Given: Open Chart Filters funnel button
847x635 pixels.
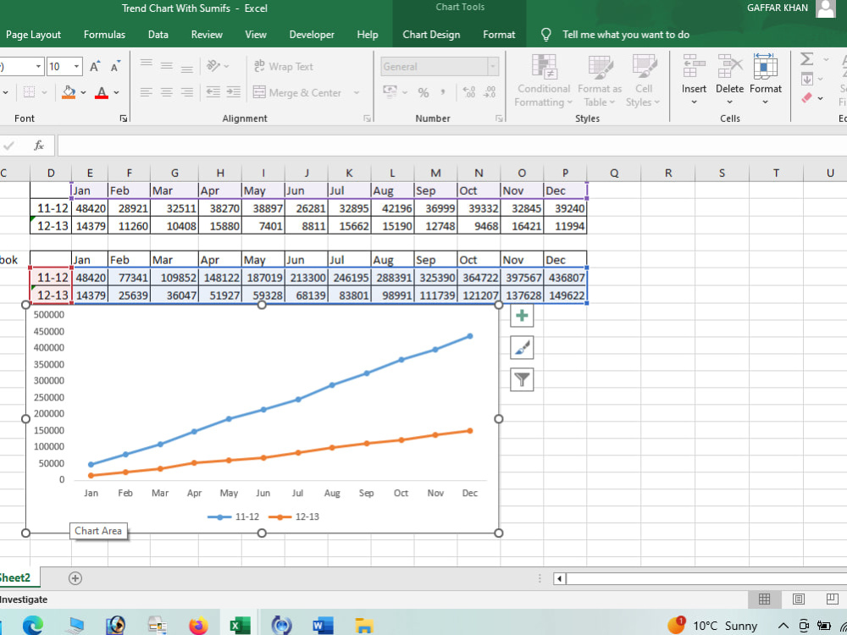Looking at the screenshot, I should click(522, 379).
